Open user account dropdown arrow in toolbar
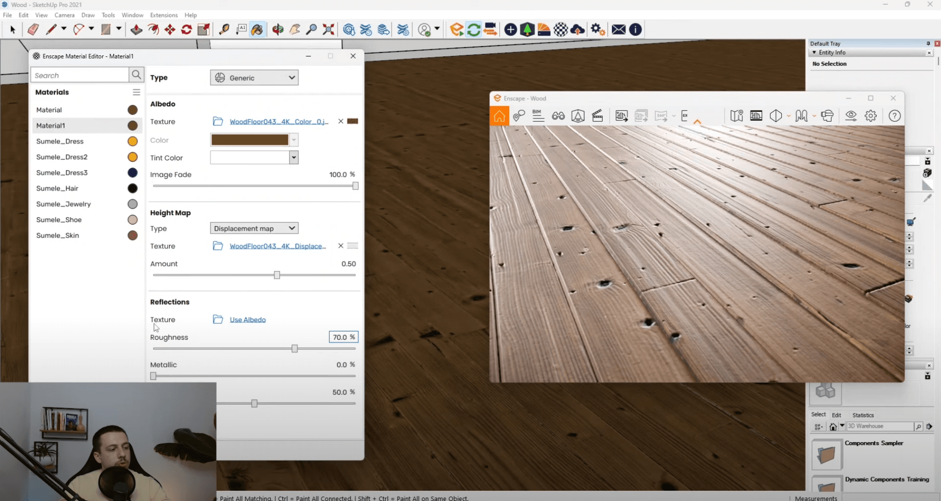941x501 pixels. 437,29
